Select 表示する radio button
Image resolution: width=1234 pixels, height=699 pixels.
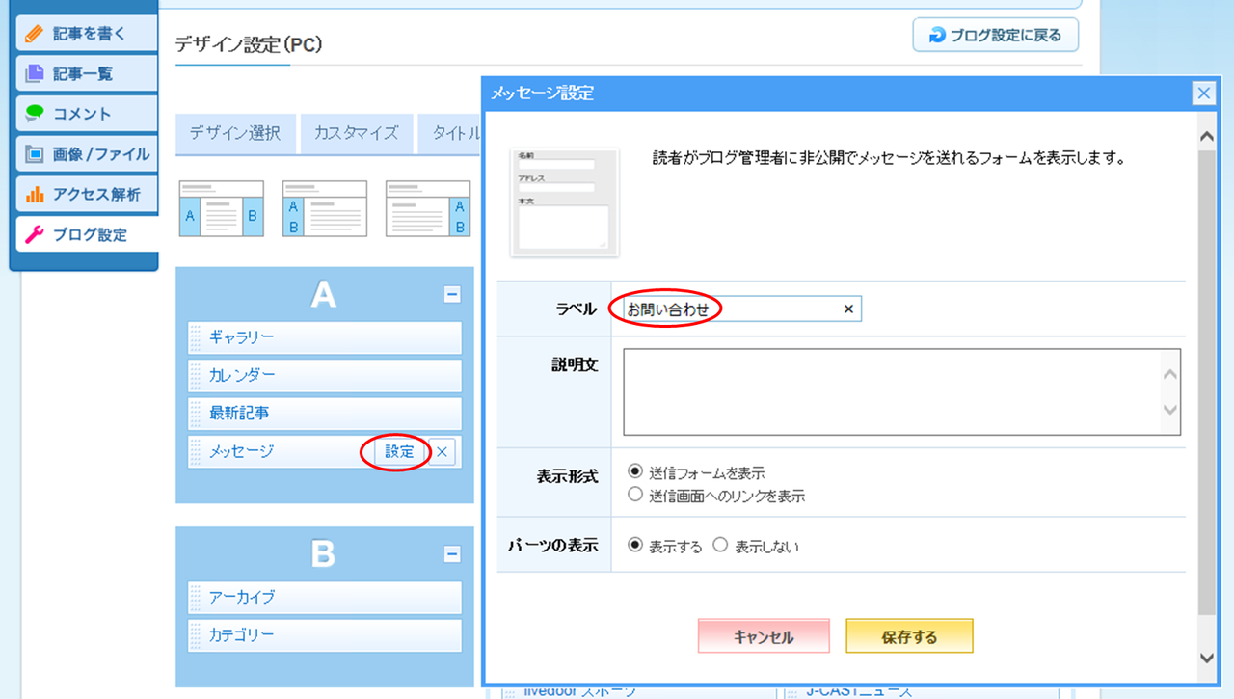(x=634, y=546)
